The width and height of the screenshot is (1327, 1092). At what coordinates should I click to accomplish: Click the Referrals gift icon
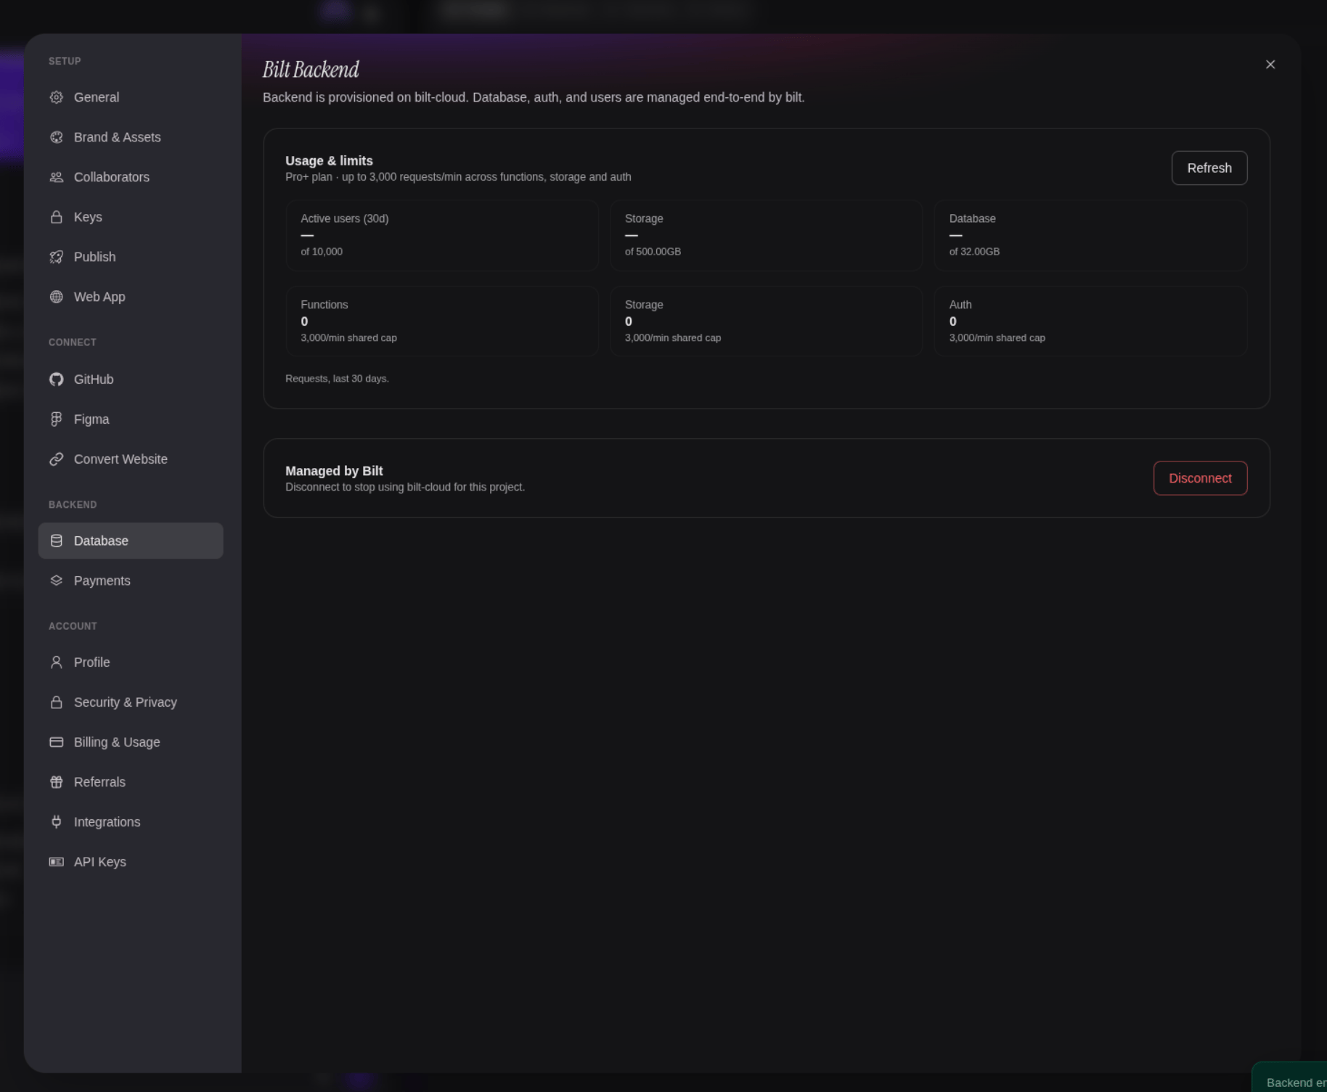point(56,782)
